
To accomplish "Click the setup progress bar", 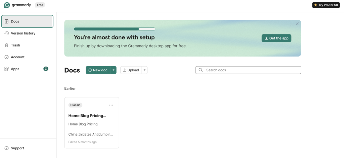I will point(115,29).
